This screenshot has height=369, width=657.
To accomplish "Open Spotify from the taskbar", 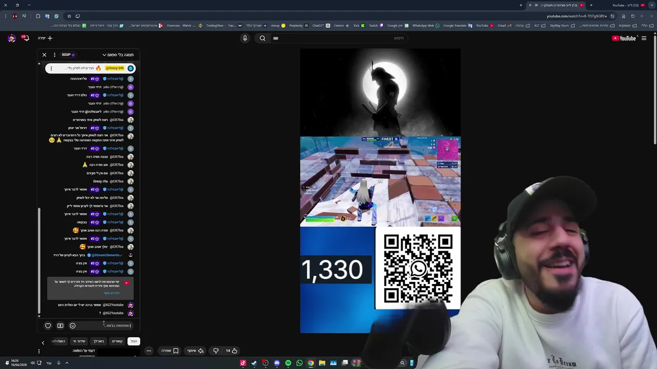I will [x=288, y=363].
